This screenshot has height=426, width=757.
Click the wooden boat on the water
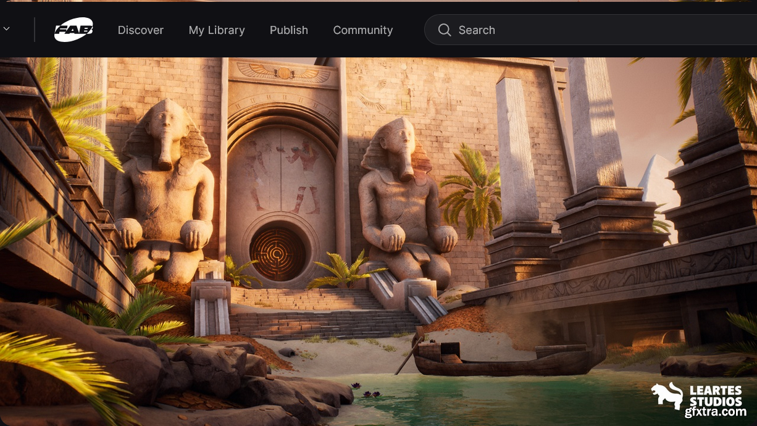(x=506, y=358)
